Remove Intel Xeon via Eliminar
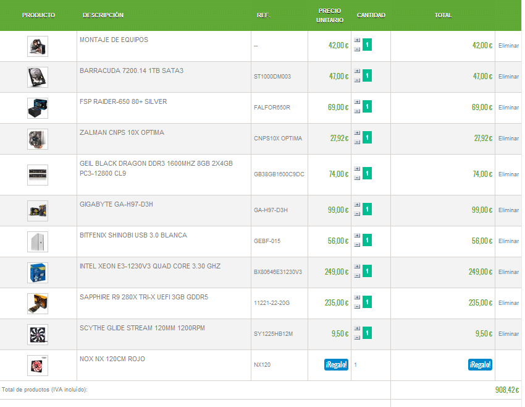The width and height of the screenshot is (525, 407). click(x=508, y=272)
